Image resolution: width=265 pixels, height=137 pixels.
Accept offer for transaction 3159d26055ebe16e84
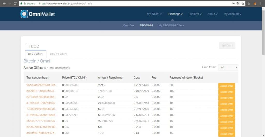226,116
